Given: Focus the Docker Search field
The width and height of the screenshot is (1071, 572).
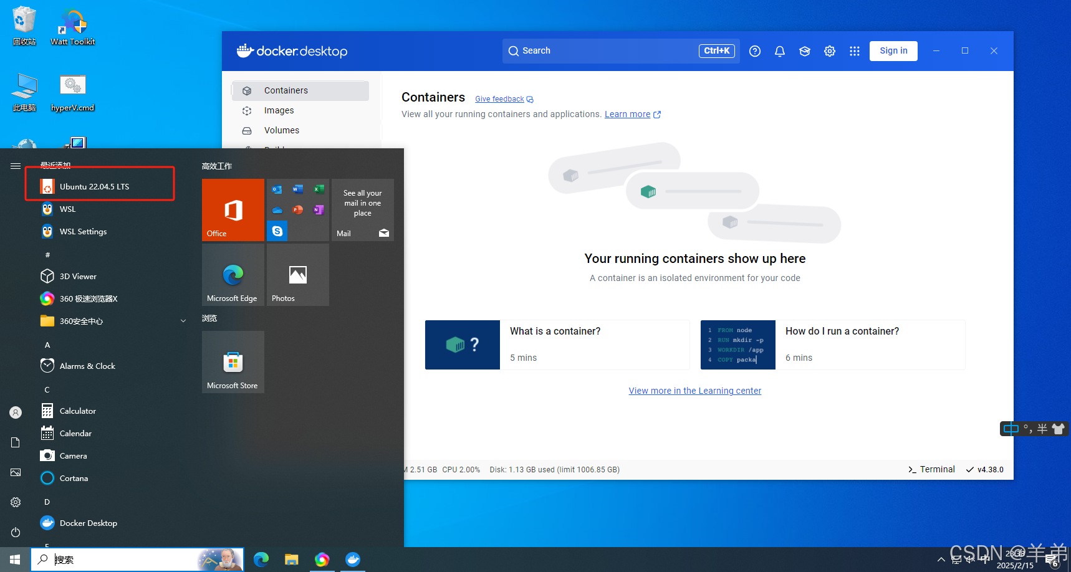Looking at the screenshot, I should coord(621,51).
